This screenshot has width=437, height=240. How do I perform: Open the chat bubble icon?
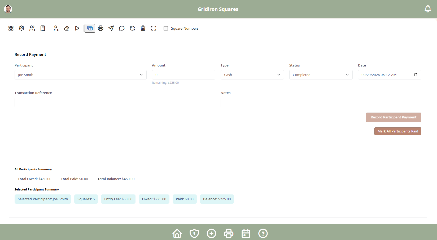tap(122, 28)
